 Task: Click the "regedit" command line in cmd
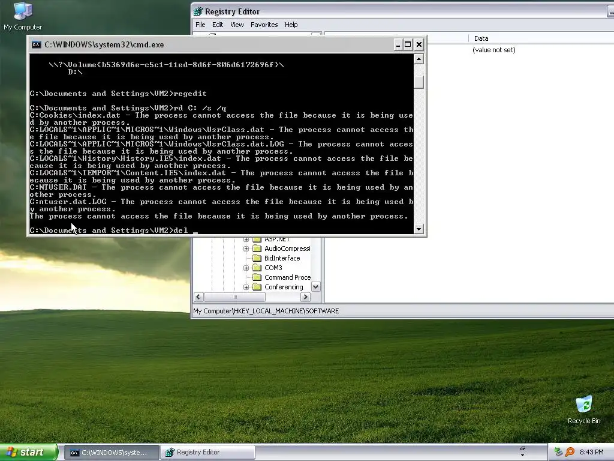tap(118, 94)
